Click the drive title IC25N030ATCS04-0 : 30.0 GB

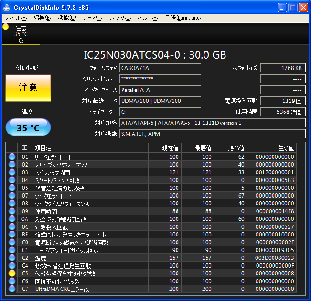point(155,55)
